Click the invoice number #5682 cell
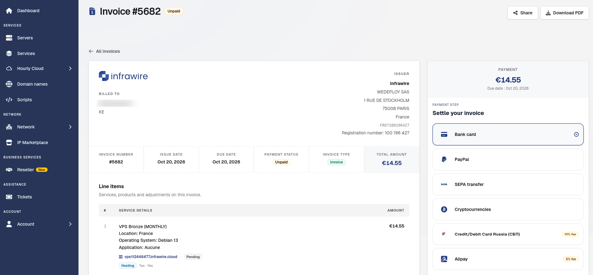The width and height of the screenshot is (593, 275). [116, 159]
